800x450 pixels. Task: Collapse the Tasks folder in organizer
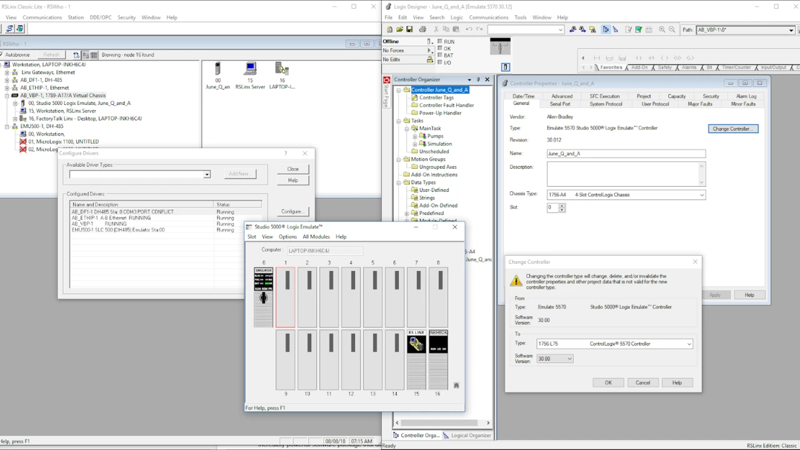click(x=399, y=121)
